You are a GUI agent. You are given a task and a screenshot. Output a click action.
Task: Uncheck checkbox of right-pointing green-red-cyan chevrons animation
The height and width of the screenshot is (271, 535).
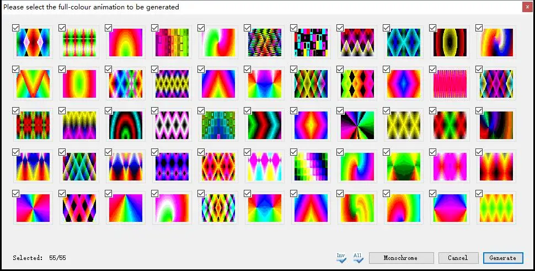pyautogui.click(x=248, y=110)
